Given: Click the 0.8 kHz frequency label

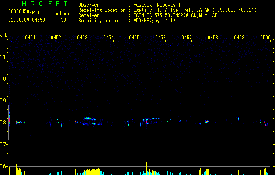Looking at the screenshot, I should 3,122.
